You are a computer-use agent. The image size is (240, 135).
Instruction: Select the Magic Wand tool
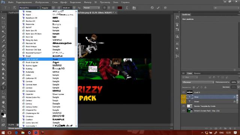click(x=3, y=32)
